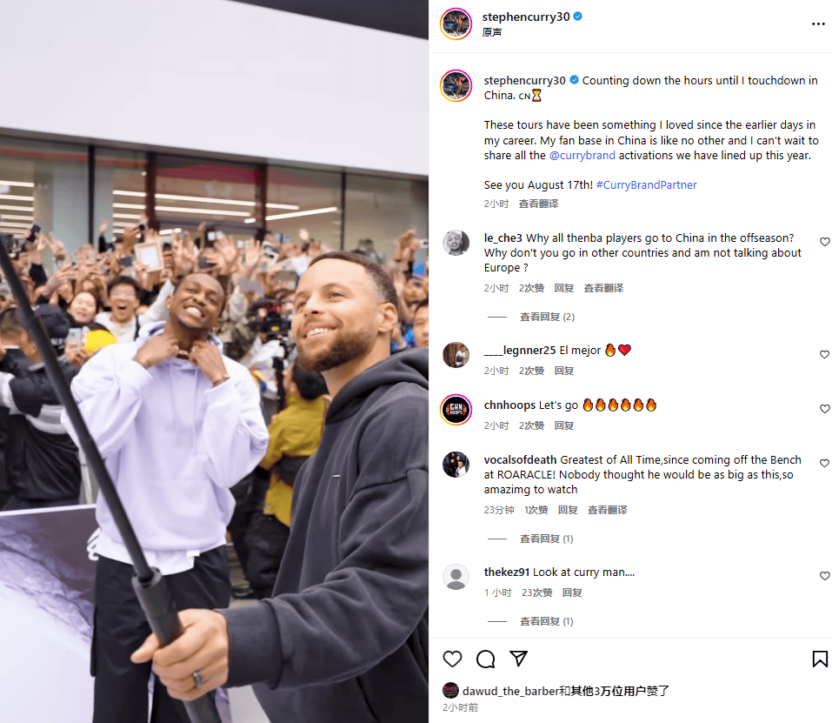Open stephencurry30 avatar in header

pyautogui.click(x=456, y=23)
